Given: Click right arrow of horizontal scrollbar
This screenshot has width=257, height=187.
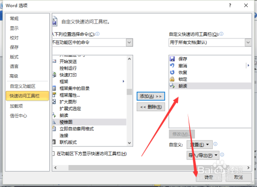Looking at the screenshot, I should pos(248,168).
